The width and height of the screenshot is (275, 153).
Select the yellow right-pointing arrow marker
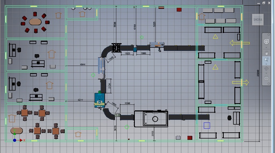click(x=241, y=83)
